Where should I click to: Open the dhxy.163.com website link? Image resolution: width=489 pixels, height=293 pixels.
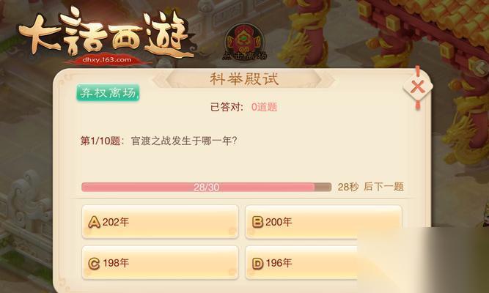click(x=107, y=59)
